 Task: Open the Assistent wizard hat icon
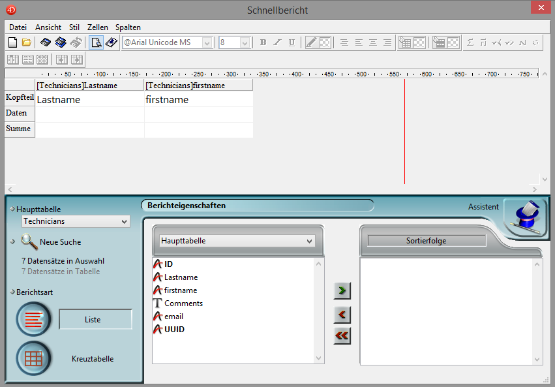pos(526,217)
